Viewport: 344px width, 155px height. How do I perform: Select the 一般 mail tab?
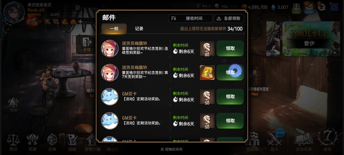[114, 29]
